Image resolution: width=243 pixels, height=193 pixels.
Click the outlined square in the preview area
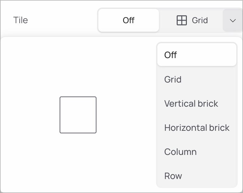pos(78,115)
